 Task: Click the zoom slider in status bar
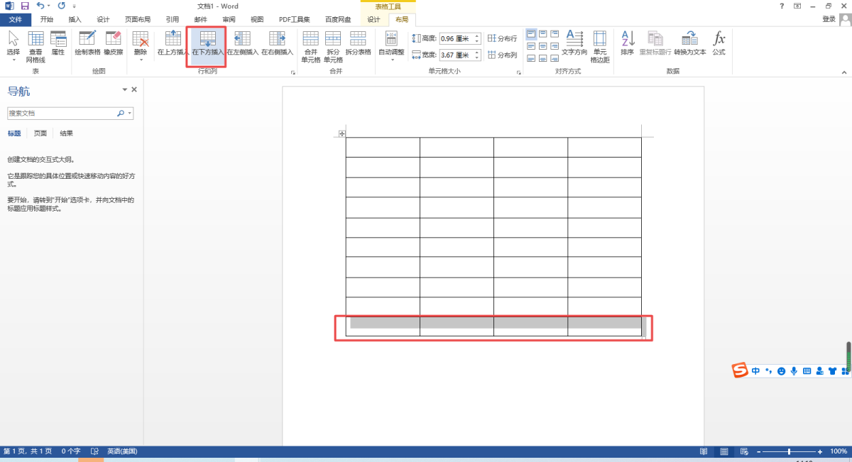click(789, 451)
